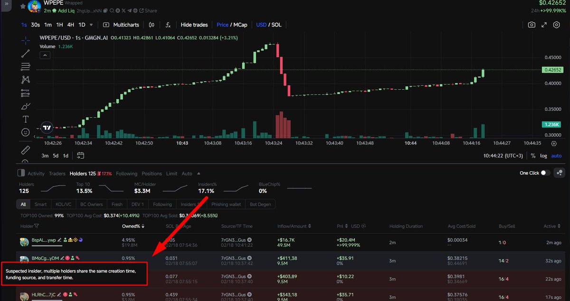Open the Traders tab
This screenshot has height=301, width=570.
(57, 173)
